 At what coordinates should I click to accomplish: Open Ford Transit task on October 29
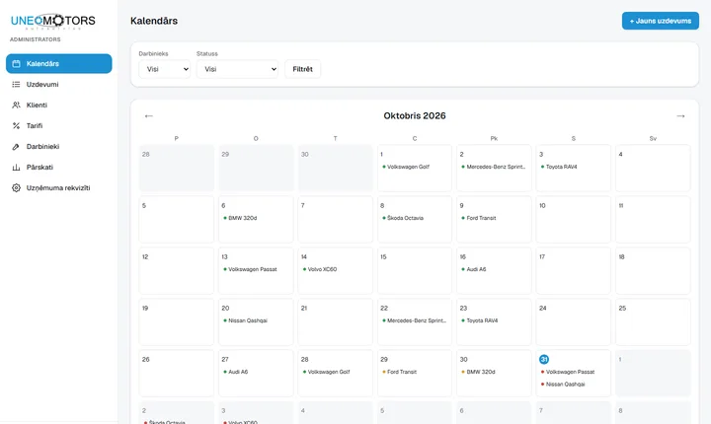[400, 372]
